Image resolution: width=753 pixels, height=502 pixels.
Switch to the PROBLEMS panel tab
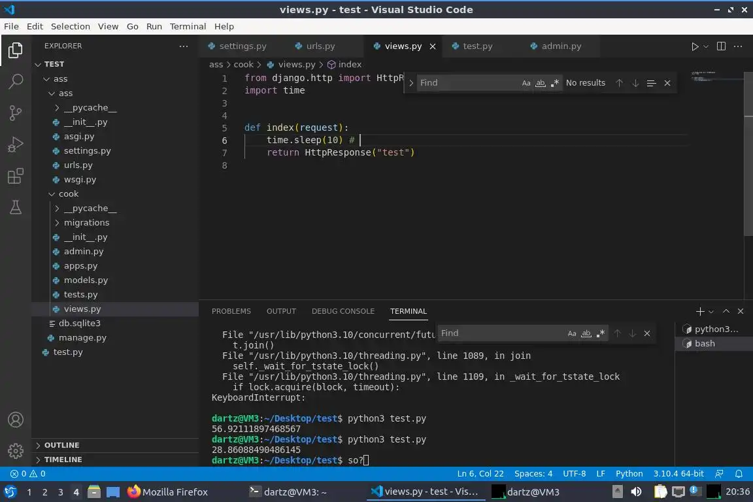click(x=231, y=311)
